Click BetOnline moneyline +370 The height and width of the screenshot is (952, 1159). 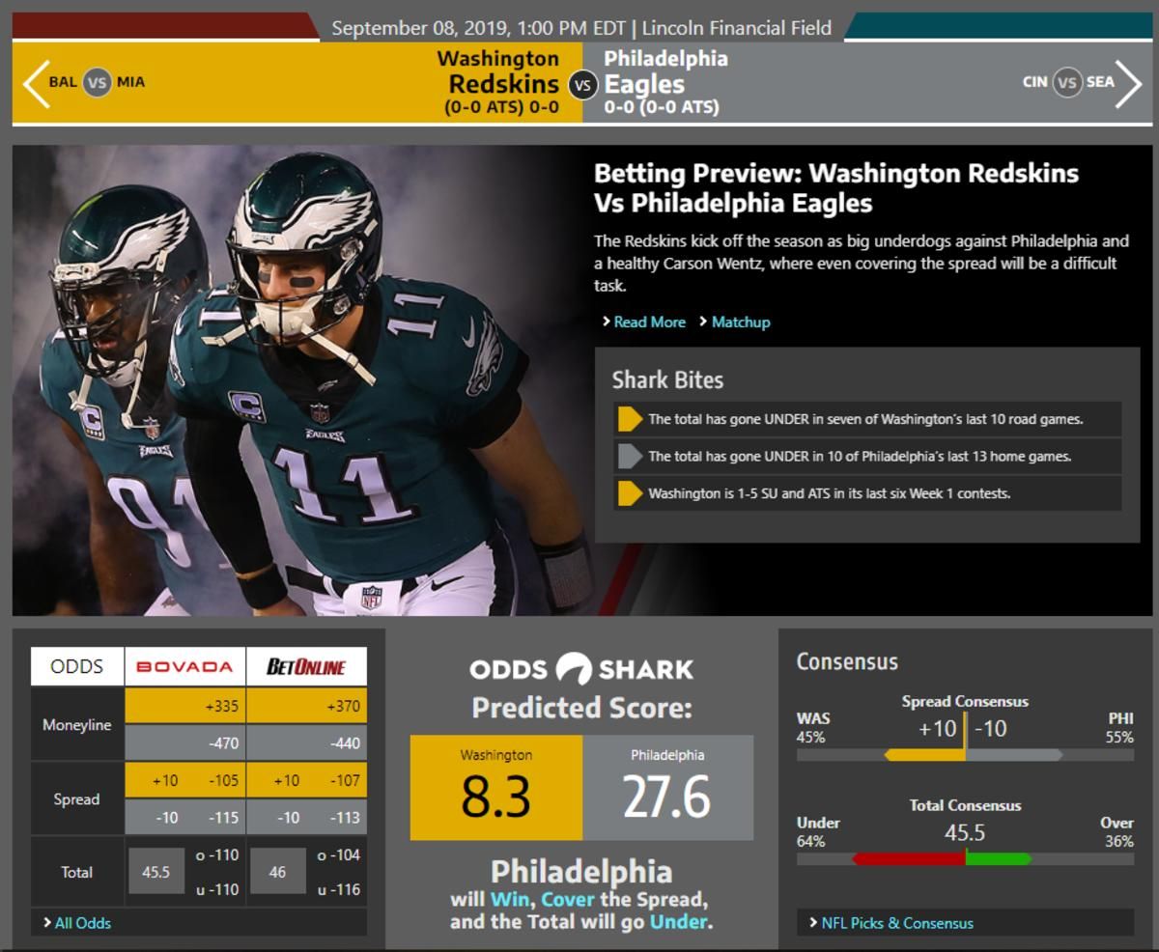pyautogui.click(x=306, y=706)
